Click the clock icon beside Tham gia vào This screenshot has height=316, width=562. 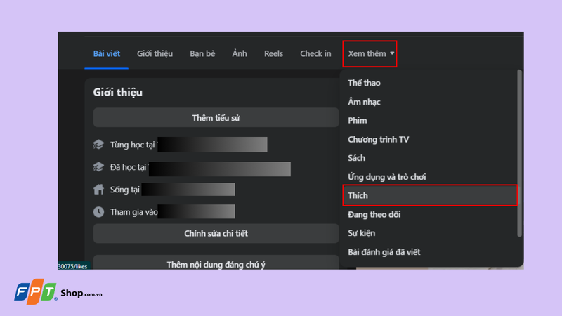click(98, 212)
